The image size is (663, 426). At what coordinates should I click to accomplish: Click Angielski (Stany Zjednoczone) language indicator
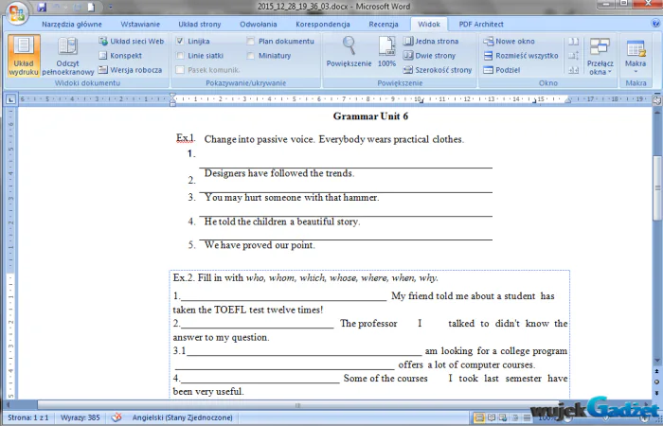(182, 417)
